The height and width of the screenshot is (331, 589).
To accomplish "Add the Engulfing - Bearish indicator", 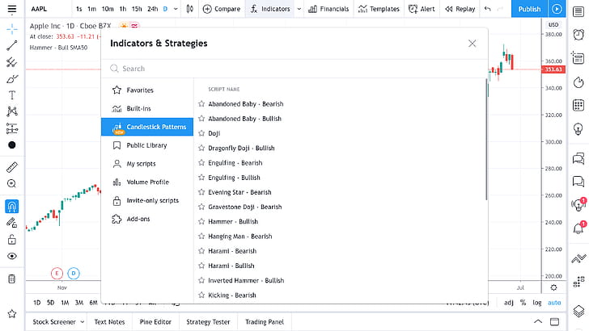I will (235, 163).
